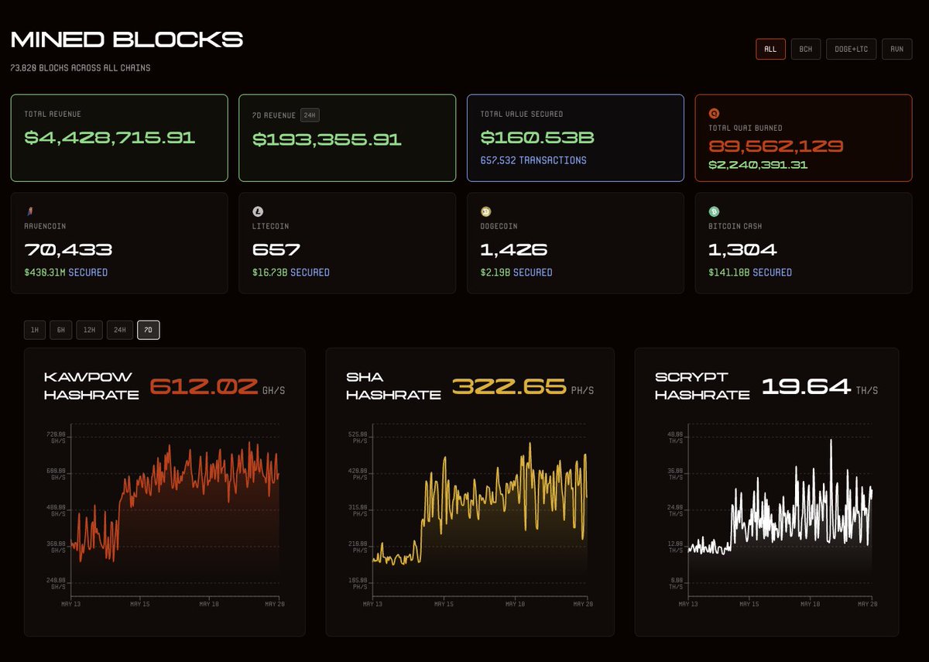
Task: Click the SHA hashrate 322.65 value
Action: (x=508, y=386)
